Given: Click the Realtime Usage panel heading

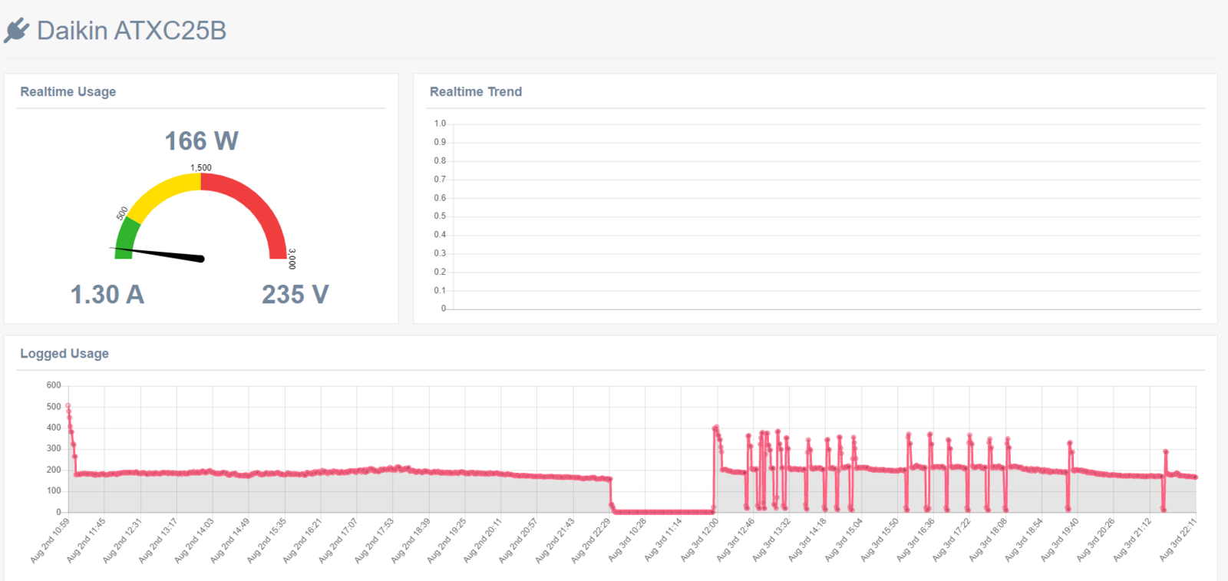Looking at the screenshot, I should coord(68,91).
